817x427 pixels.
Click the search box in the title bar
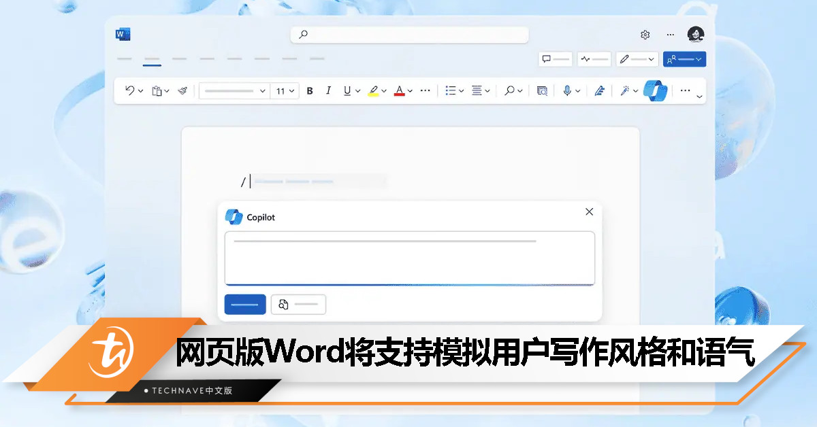[409, 35]
